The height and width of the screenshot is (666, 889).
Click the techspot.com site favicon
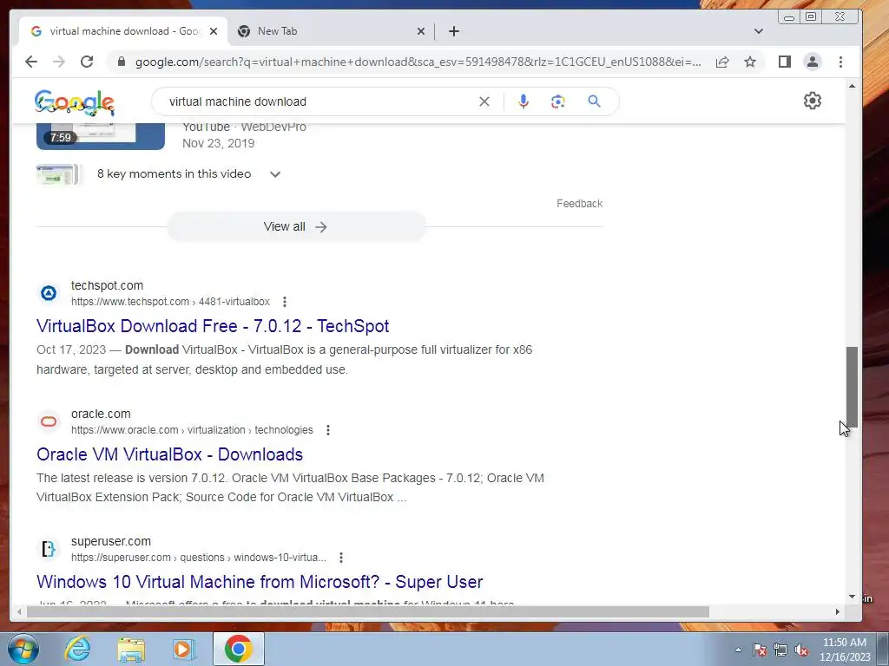(x=49, y=293)
